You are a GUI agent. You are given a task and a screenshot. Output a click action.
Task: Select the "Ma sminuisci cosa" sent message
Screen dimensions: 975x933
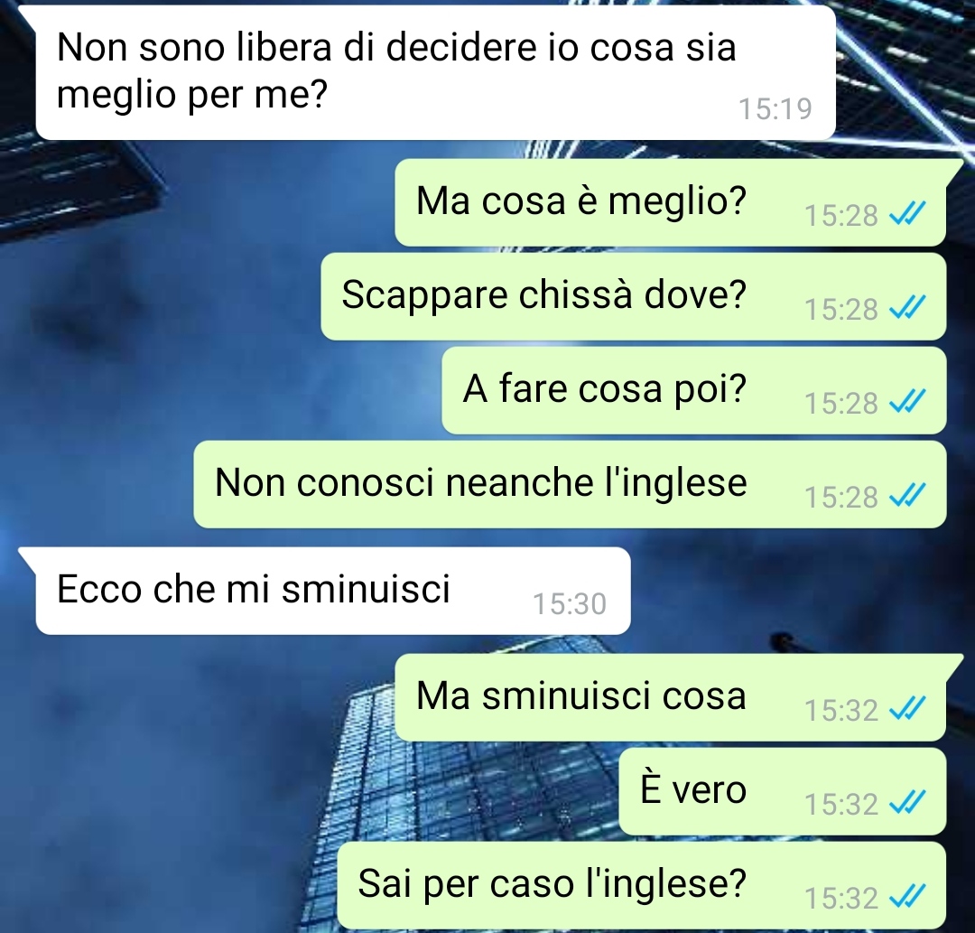(x=671, y=697)
